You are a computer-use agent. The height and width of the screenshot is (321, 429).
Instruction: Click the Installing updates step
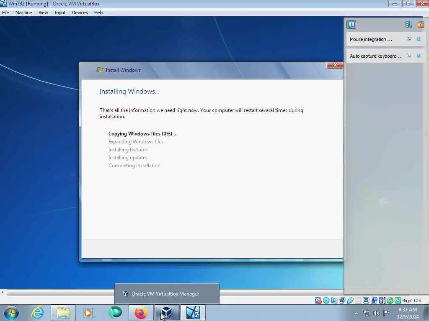point(128,158)
